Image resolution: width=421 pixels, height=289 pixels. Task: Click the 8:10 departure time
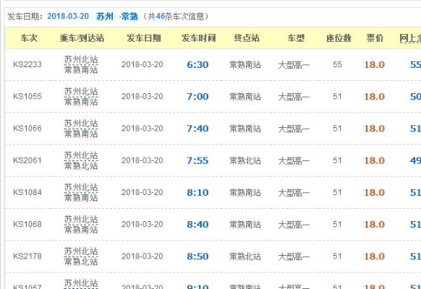tap(197, 192)
